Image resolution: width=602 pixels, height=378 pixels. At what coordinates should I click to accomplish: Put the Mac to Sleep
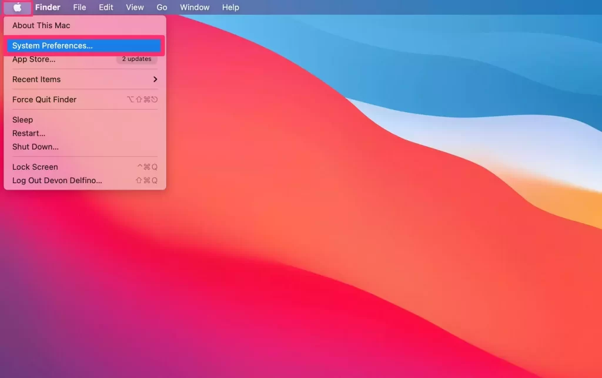(x=22, y=120)
